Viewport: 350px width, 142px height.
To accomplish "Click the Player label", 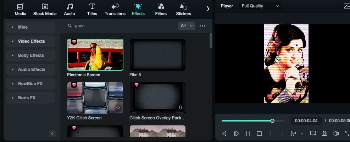I will (x=227, y=6).
